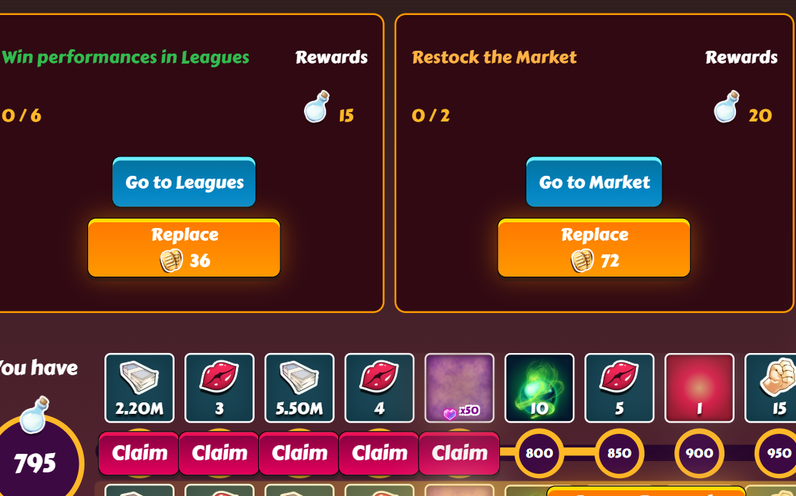Select the 4 kisses reward tile
Viewport: 796px width, 496px height.
(x=379, y=388)
